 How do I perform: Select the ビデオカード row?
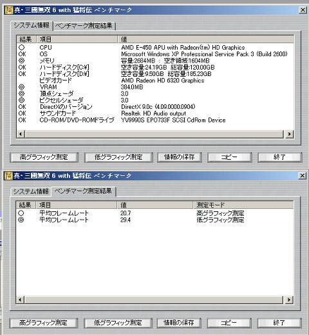click(x=155, y=81)
